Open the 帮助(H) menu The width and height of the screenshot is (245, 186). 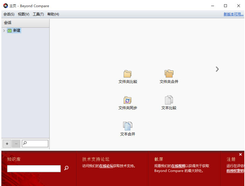pyautogui.click(x=53, y=14)
